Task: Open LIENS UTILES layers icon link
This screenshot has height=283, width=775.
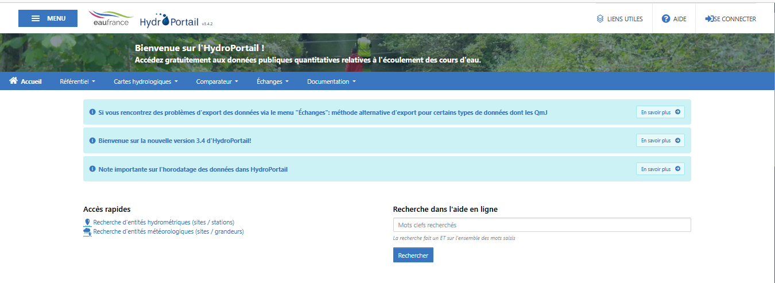Action: pyautogui.click(x=619, y=19)
